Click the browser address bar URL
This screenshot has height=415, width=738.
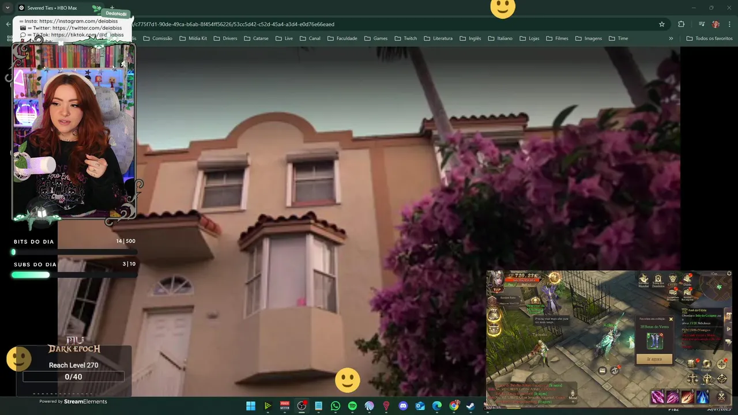234,24
